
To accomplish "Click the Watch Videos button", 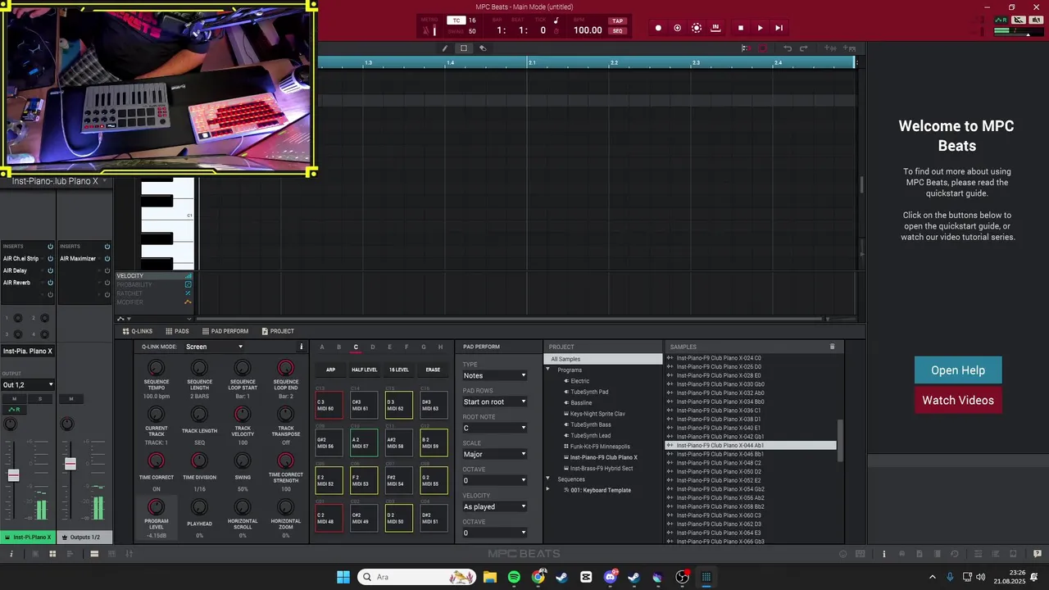I will point(958,400).
